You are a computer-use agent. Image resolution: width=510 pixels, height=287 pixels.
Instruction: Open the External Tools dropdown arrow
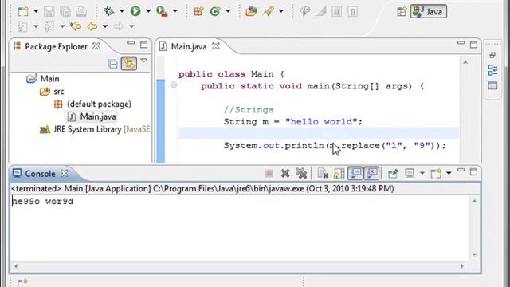175,11
